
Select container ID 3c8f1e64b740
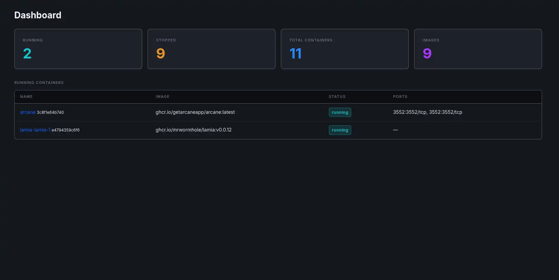pyautogui.click(x=50, y=112)
